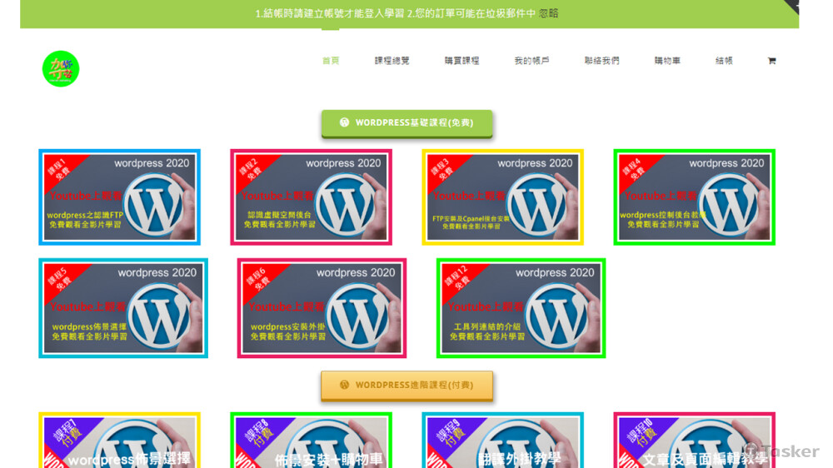This screenshot has width=833, height=468.
Task: Open 課程2 認識虛擬空間後台 thumbnail
Action: coord(312,197)
